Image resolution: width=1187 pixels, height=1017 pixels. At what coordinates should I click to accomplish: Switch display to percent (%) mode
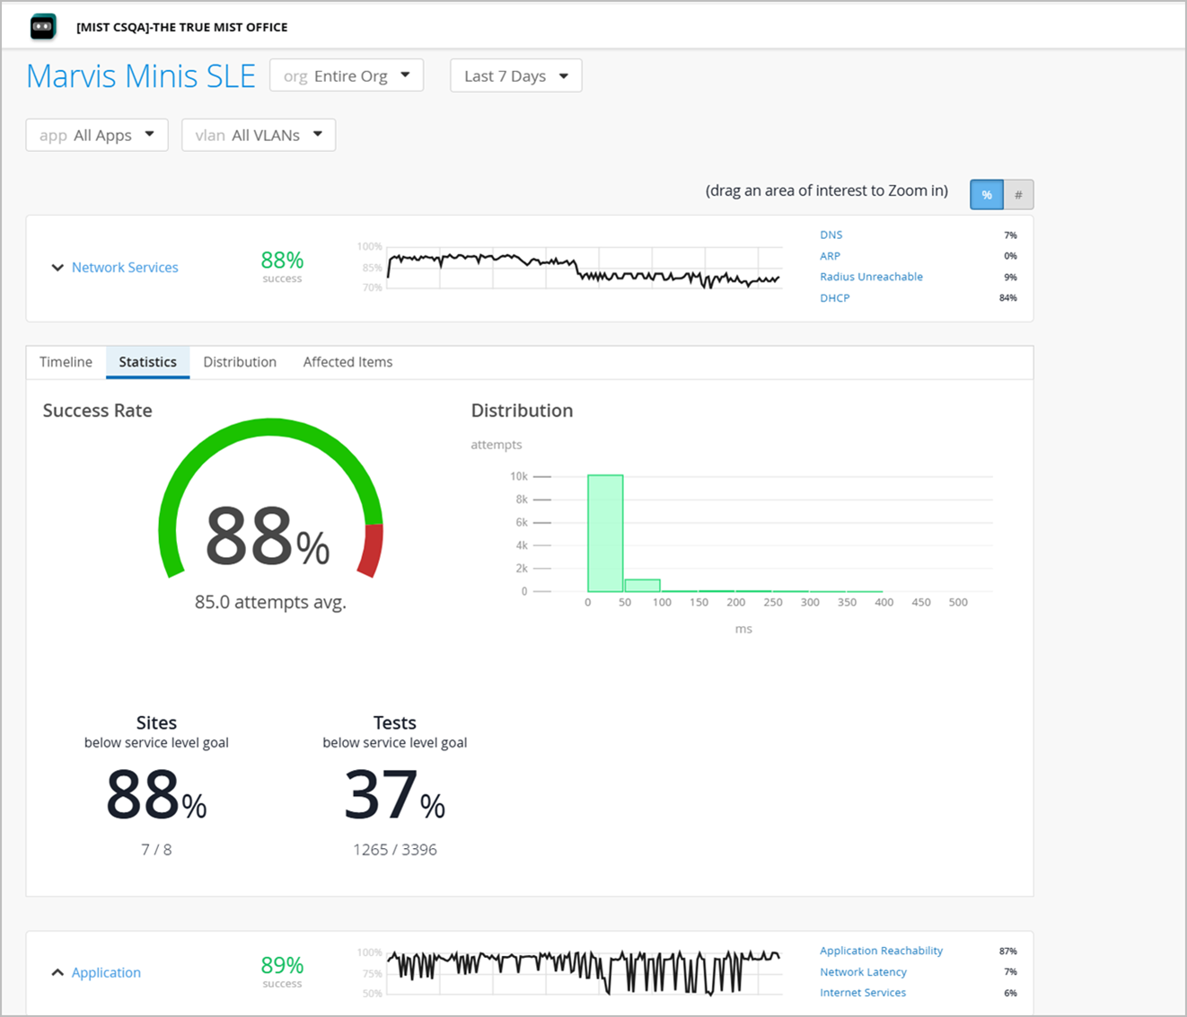tap(987, 195)
